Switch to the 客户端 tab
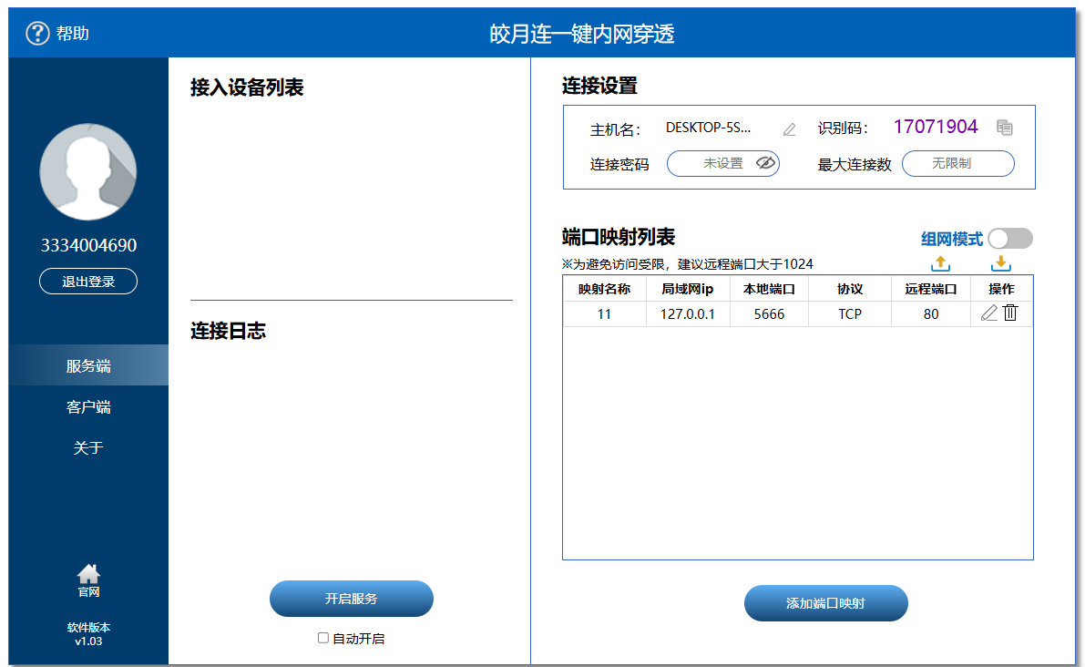This screenshot has width=1085, height=667. point(88,407)
